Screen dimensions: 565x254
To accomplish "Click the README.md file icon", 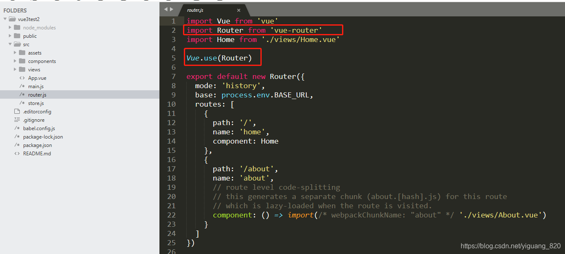I will (x=16, y=153).
